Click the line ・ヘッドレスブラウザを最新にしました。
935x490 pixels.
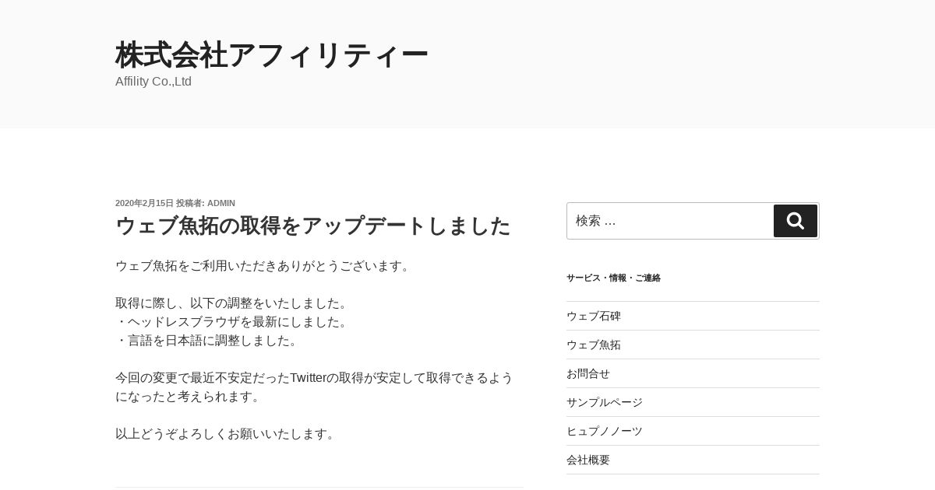click(x=233, y=322)
